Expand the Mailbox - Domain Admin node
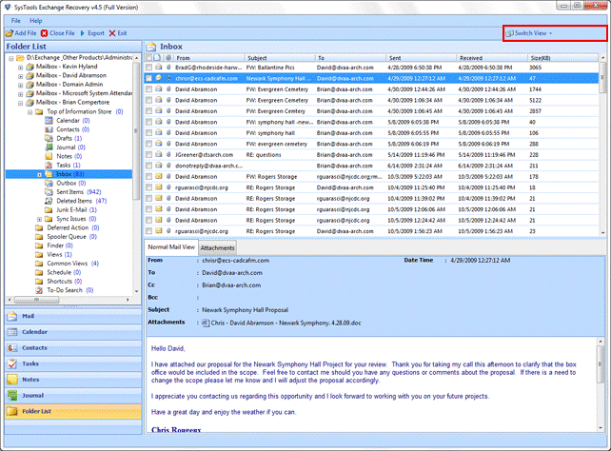Viewport: 611px width, 451px height. [x=20, y=86]
